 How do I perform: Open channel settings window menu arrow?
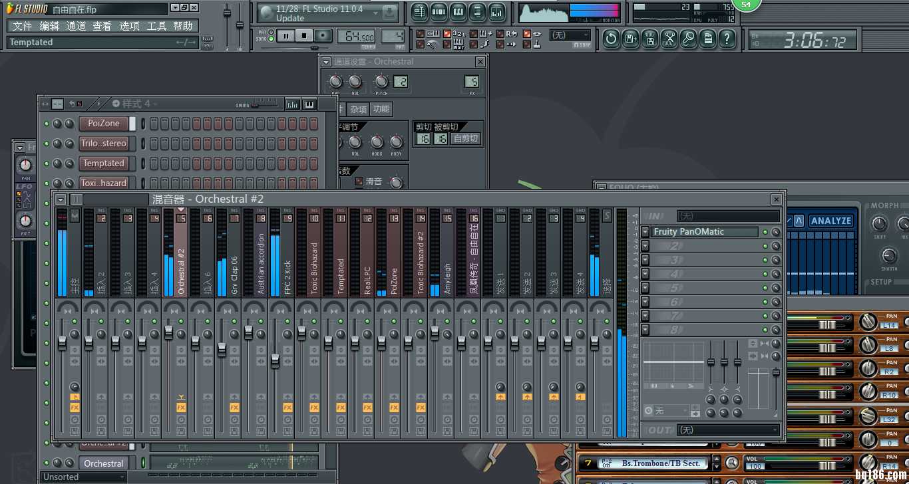(326, 62)
